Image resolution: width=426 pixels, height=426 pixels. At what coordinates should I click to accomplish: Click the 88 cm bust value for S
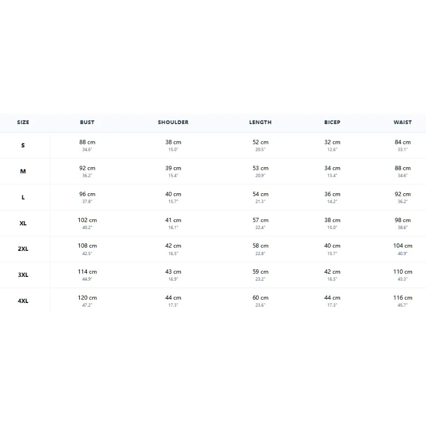click(87, 142)
